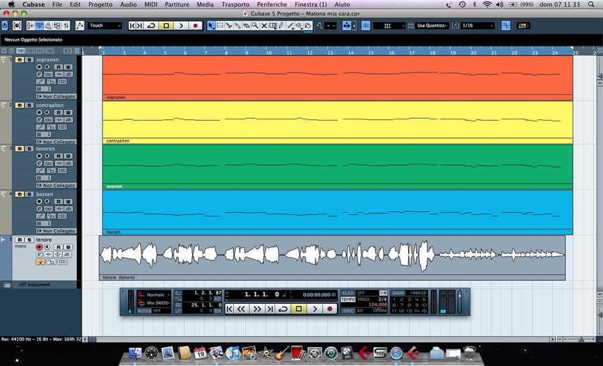Screen dimensions: 603x366
Task: Mute the contraalten track
Action: tap(19, 105)
